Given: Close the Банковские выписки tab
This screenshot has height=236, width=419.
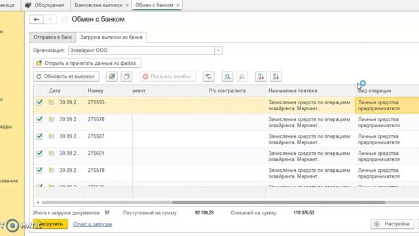Looking at the screenshot, I should [x=127, y=5].
